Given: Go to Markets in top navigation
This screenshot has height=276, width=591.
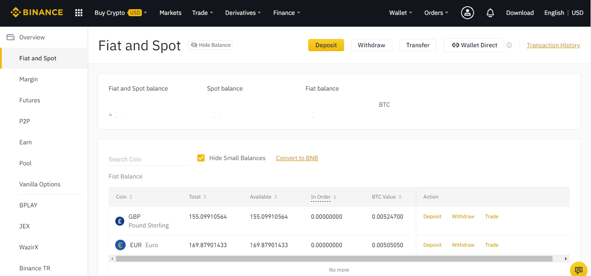Looking at the screenshot, I should [x=170, y=13].
